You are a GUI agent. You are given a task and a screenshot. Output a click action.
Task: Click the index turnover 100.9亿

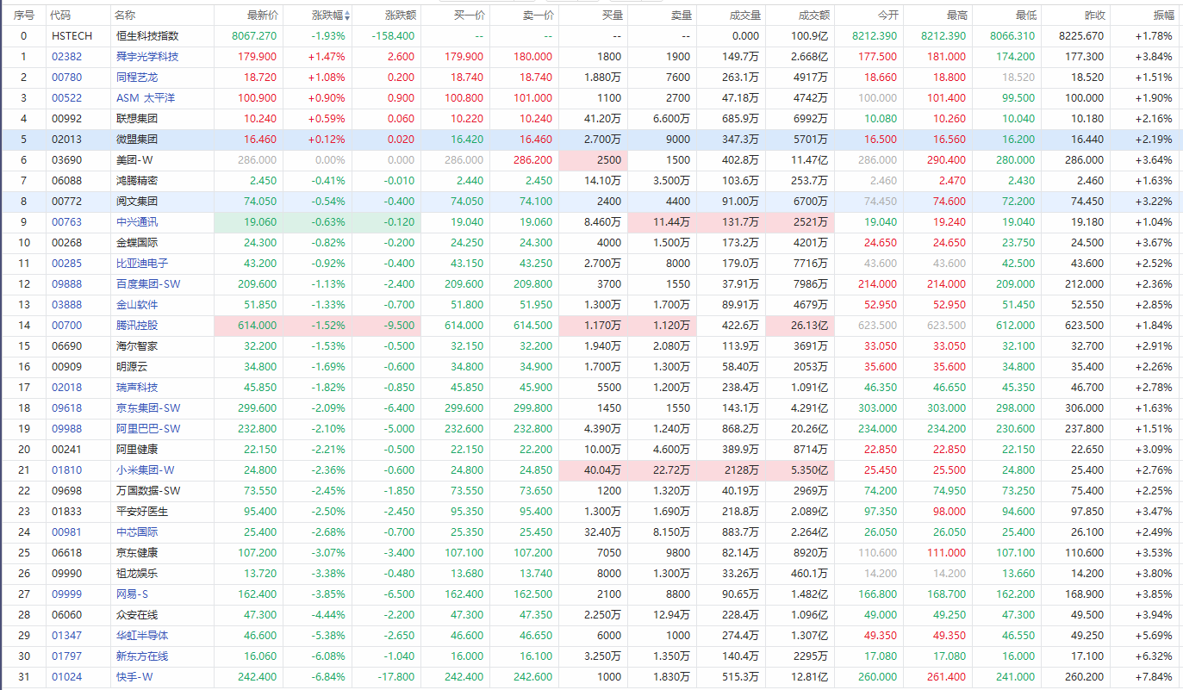click(x=811, y=36)
